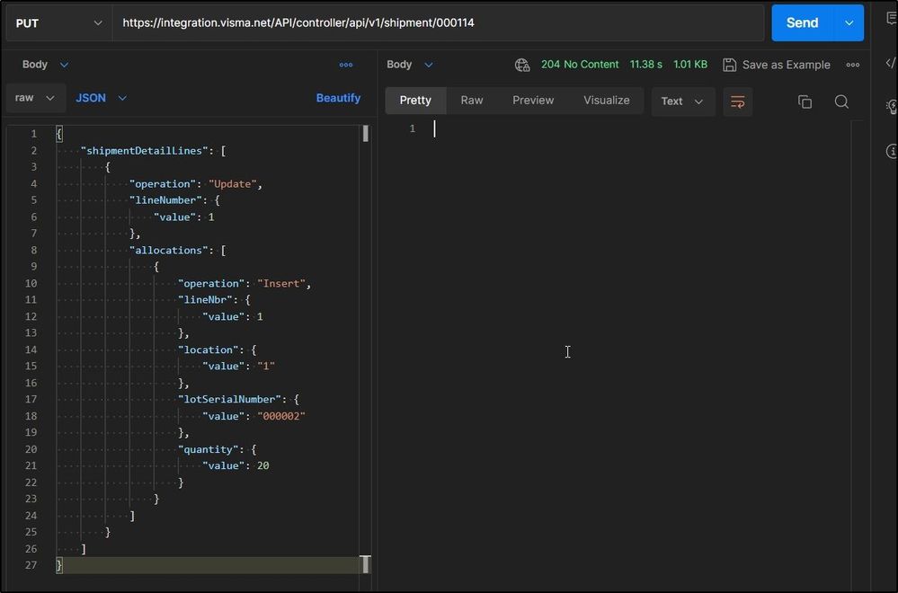Click the lightbulb icon in the right sidebar

892,107
